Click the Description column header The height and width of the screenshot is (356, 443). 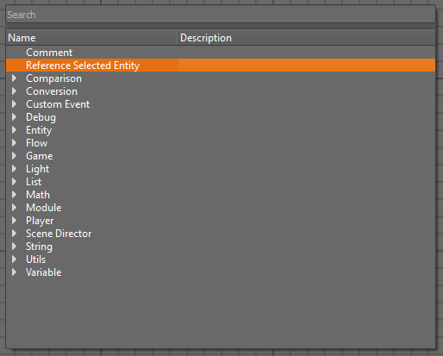(307, 38)
